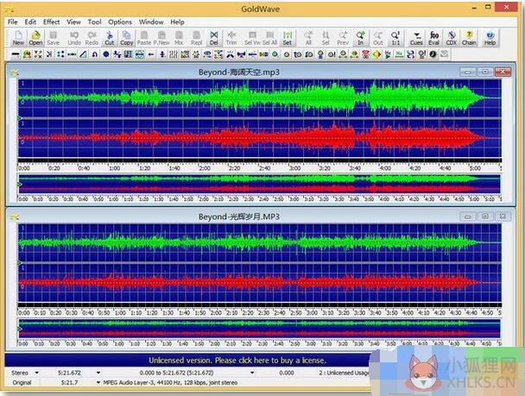
Task: Click the unlicensed version buy license banner
Action: point(237,361)
